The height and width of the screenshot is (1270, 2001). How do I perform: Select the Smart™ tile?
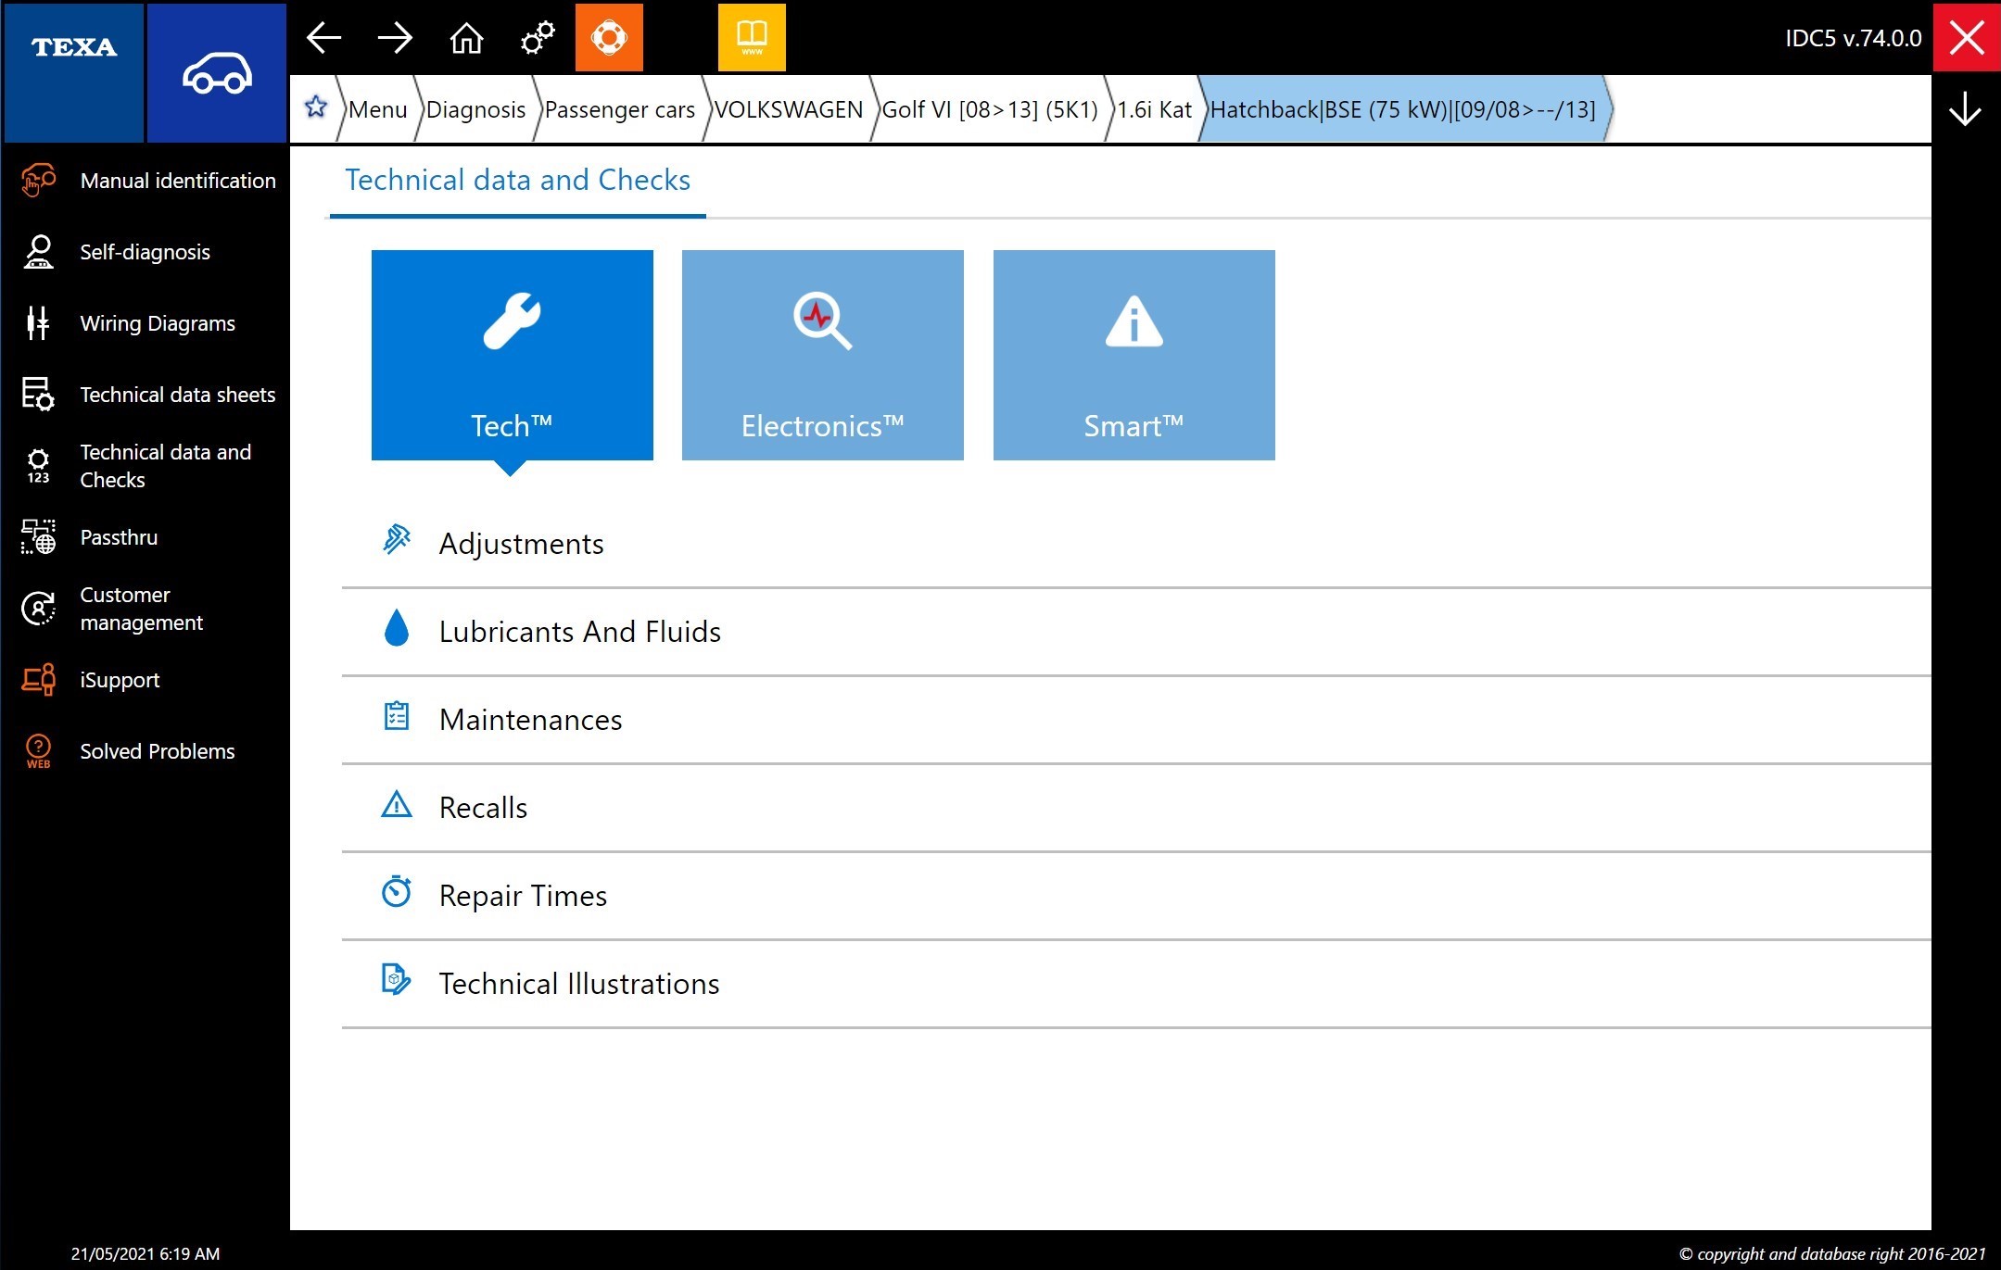pos(1134,355)
